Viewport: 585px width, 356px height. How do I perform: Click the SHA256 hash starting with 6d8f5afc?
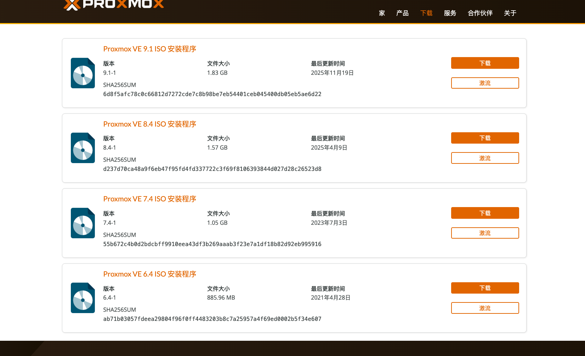(212, 94)
